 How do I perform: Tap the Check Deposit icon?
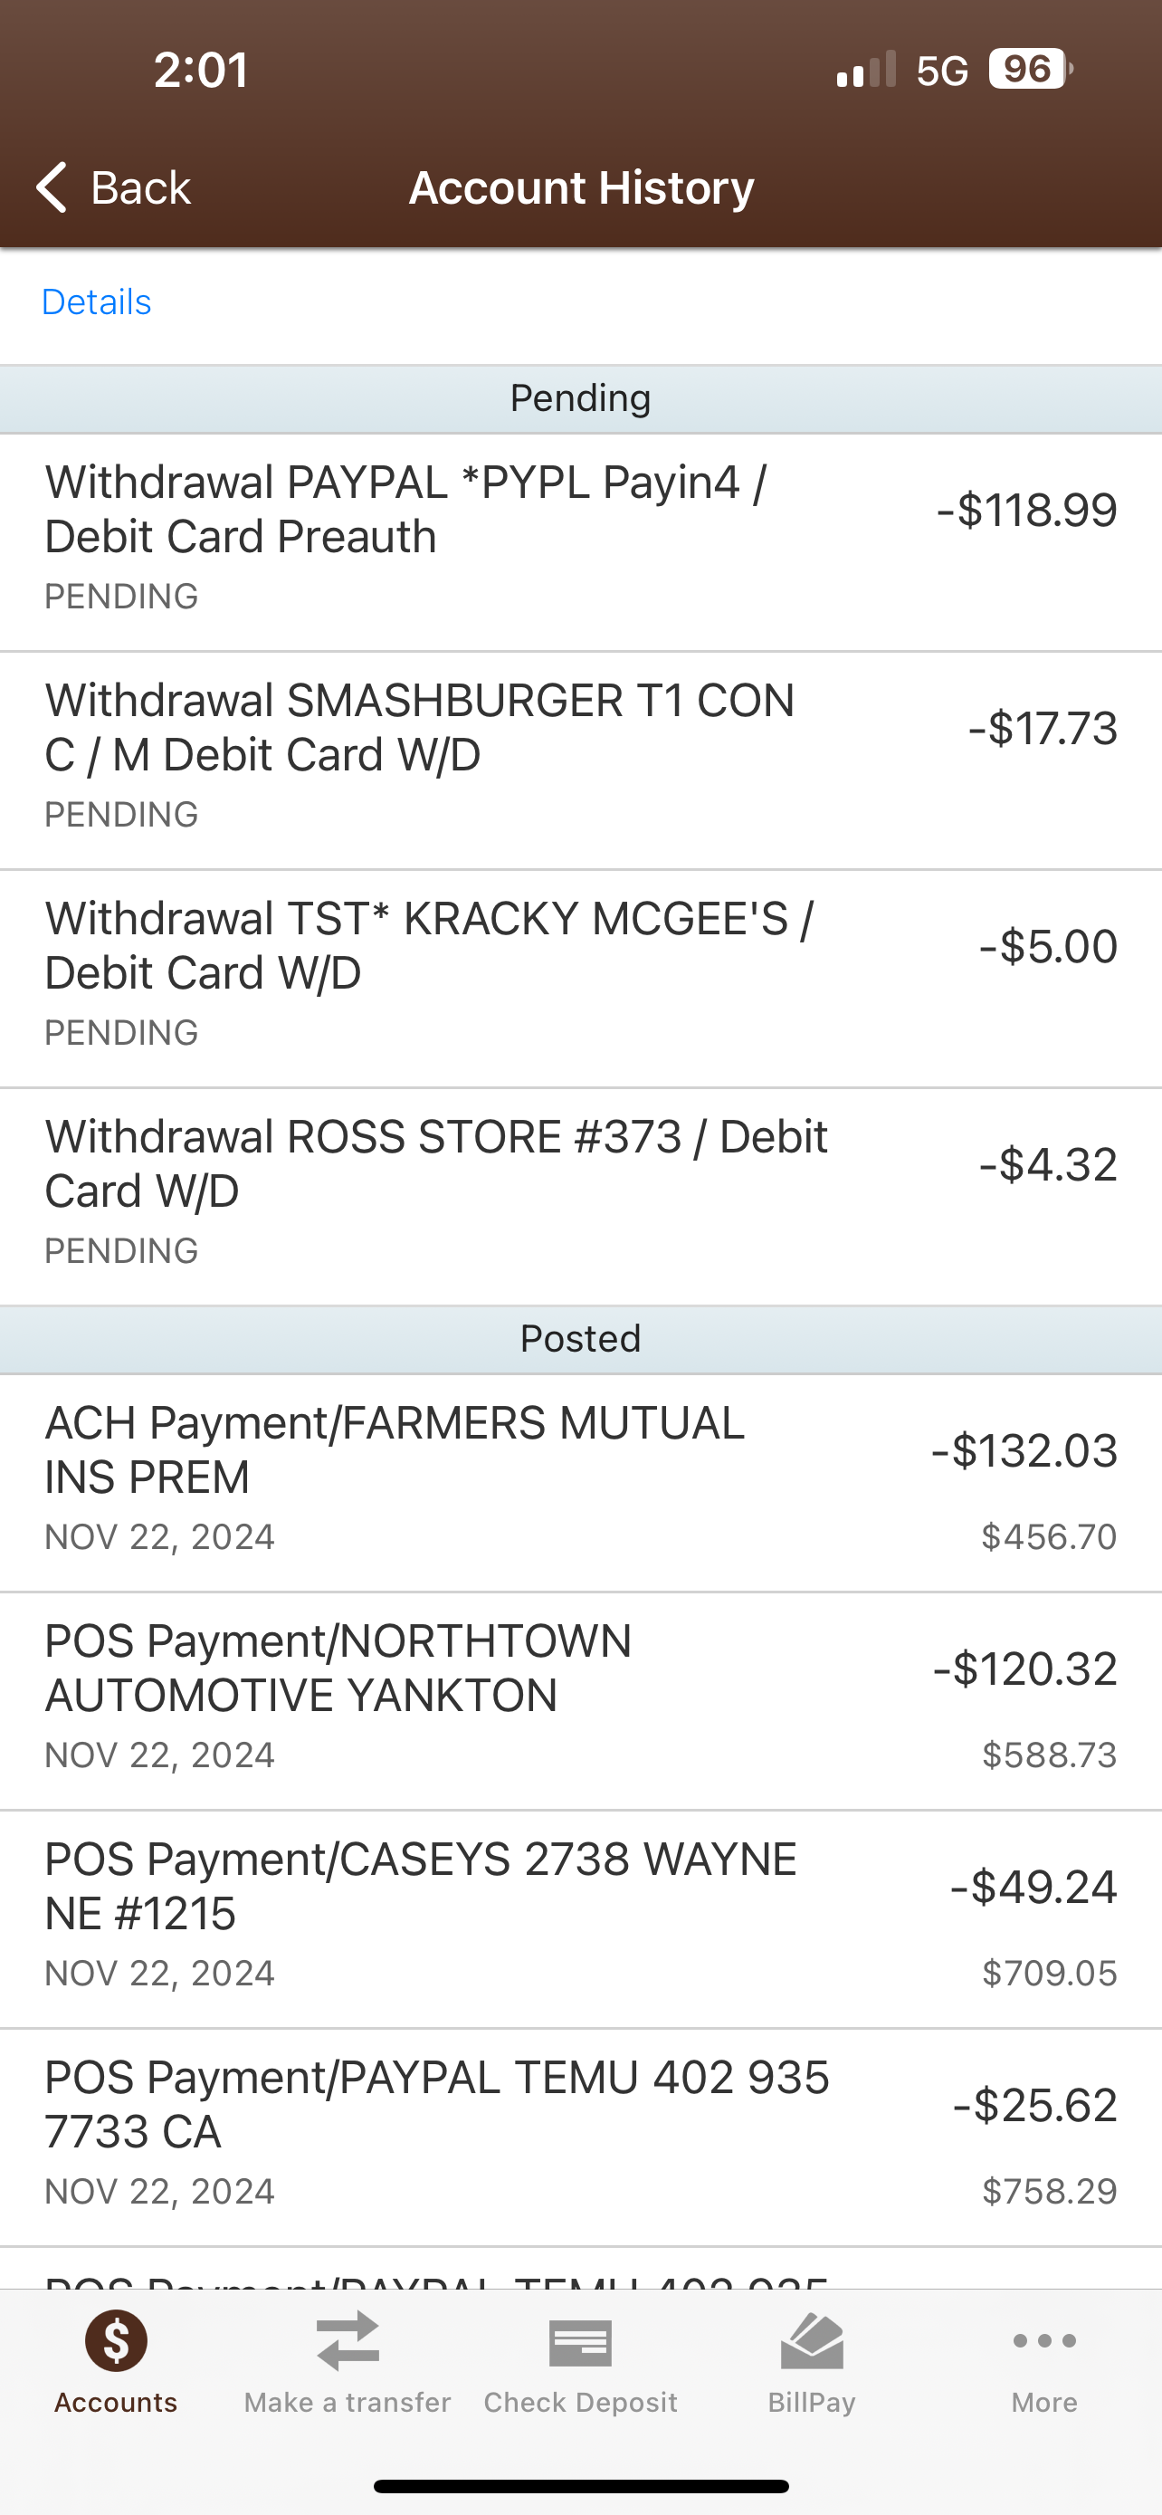click(x=580, y=2343)
